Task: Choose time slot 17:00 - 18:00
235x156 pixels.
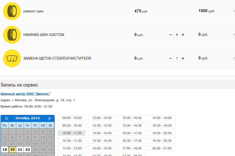Action: (132, 148)
